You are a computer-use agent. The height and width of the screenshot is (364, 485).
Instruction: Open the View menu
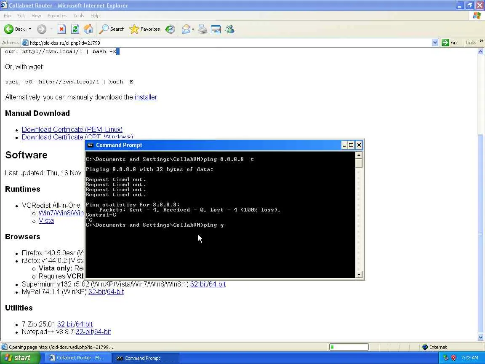(x=36, y=16)
